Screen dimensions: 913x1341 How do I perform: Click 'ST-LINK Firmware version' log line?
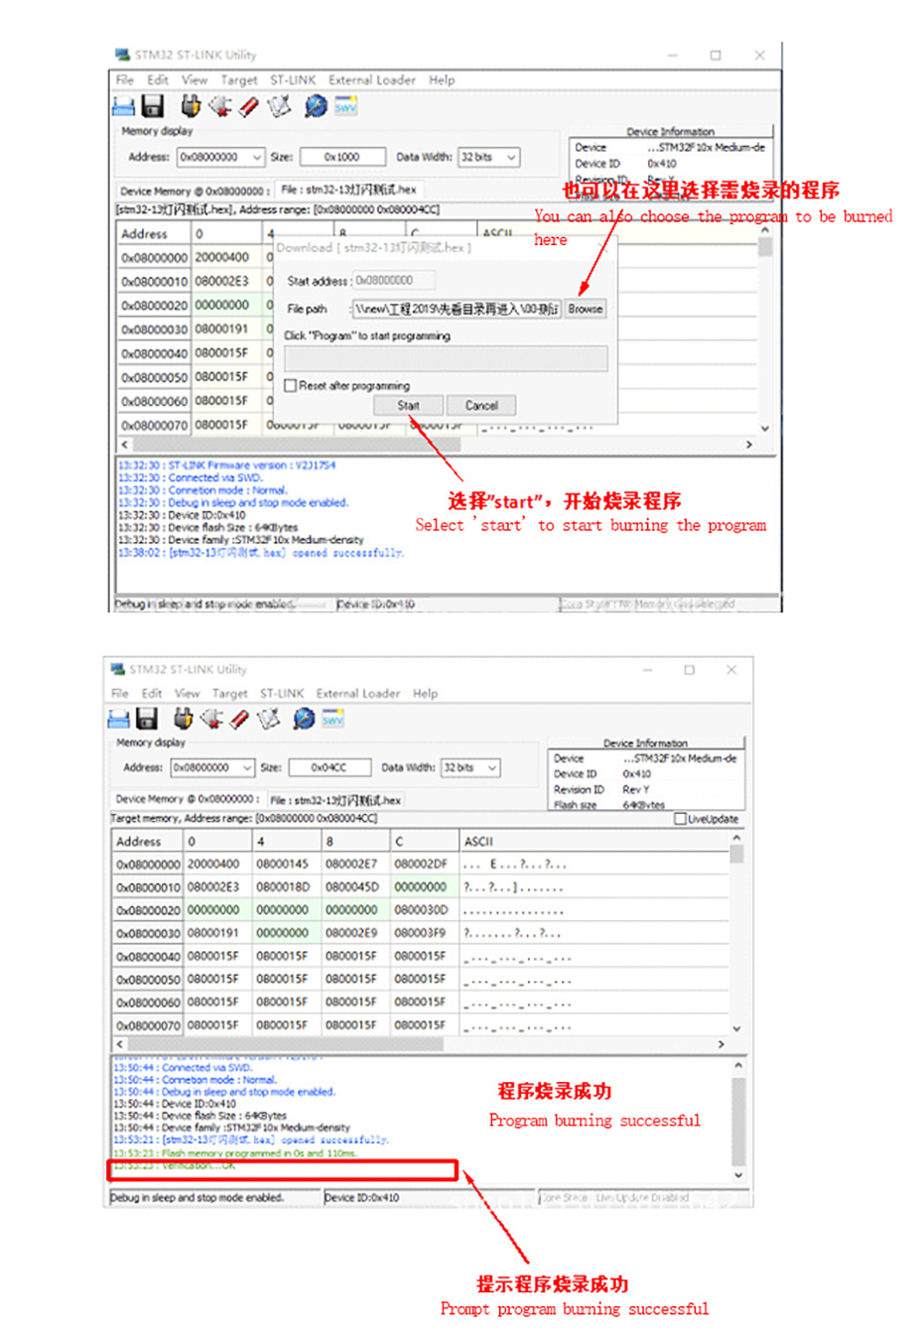pos(226,466)
